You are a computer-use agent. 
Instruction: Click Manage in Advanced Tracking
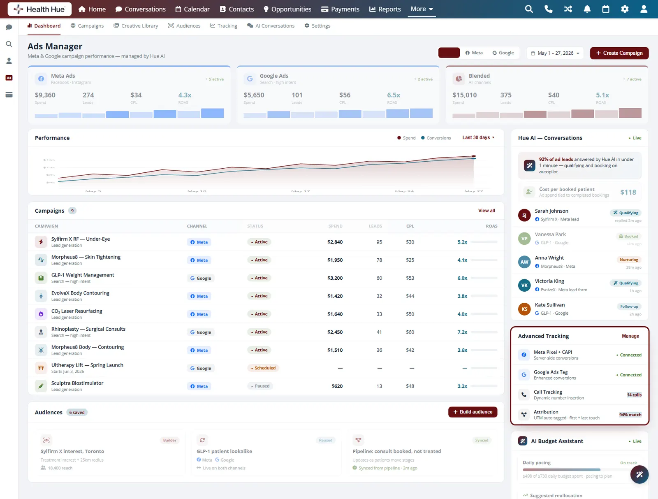coord(630,336)
